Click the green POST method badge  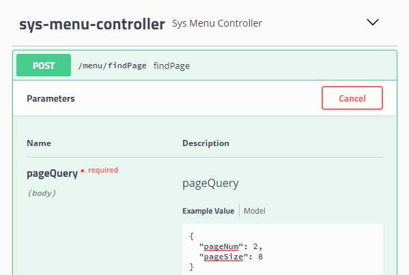pyautogui.click(x=44, y=65)
